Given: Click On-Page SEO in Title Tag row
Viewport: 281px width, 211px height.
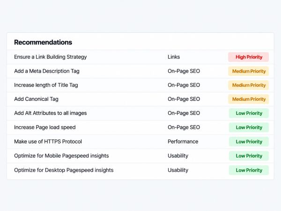Looking at the screenshot, I should (x=184, y=85).
